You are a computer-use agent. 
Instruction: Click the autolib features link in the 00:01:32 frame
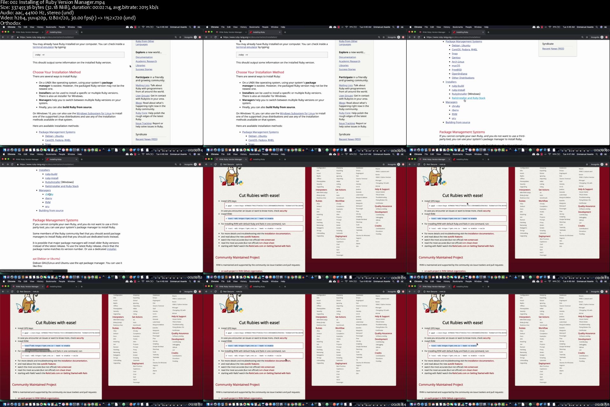click(x=49, y=364)
